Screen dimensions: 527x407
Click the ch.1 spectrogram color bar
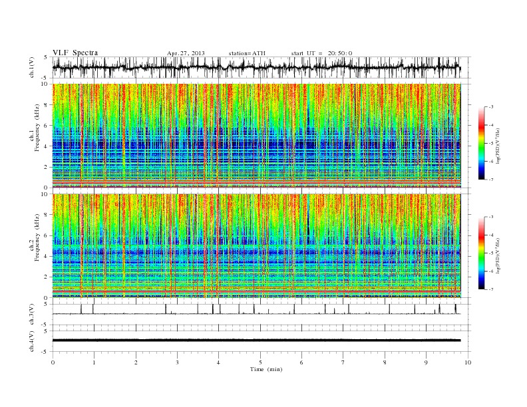point(482,144)
